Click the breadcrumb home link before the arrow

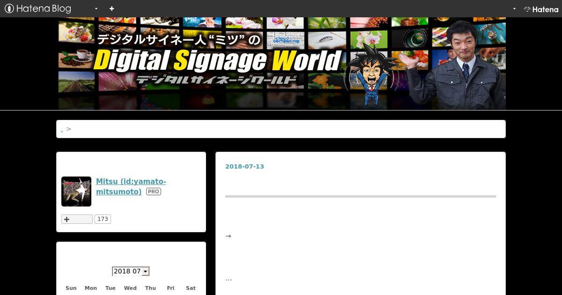[x=62, y=130]
